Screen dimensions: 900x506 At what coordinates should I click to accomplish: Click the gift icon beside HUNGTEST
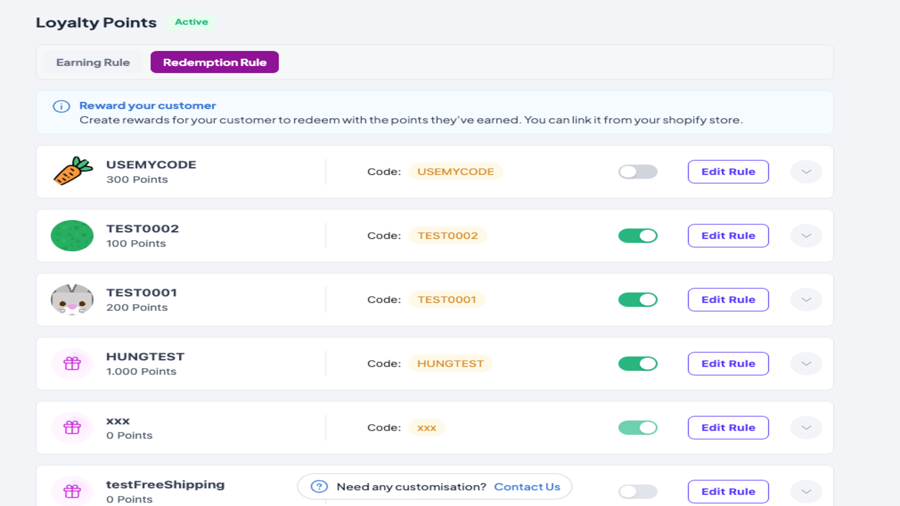[72, 364]
